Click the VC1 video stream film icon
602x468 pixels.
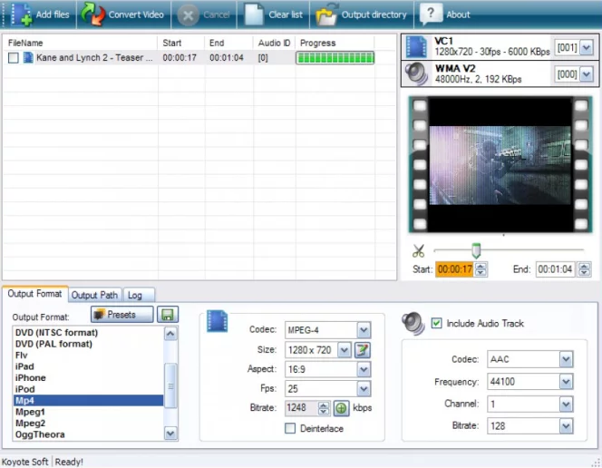[416, 46]
